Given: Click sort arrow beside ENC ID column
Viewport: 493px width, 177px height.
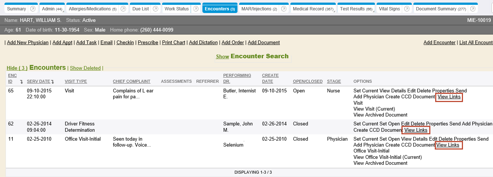Looking at the screenshot, I should click(21, 82).
